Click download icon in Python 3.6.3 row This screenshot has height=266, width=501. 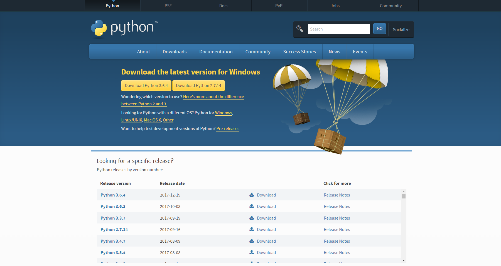[252, 206]
